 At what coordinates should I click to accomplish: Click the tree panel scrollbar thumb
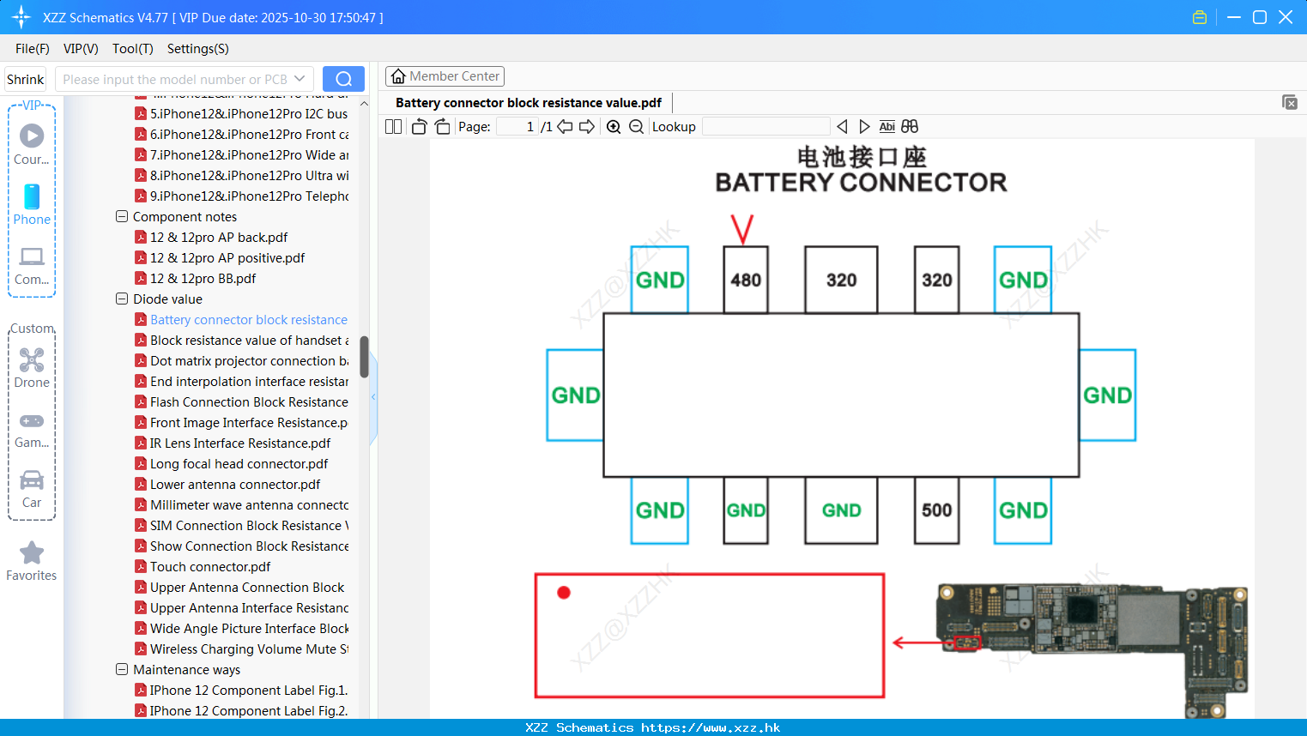364,357
